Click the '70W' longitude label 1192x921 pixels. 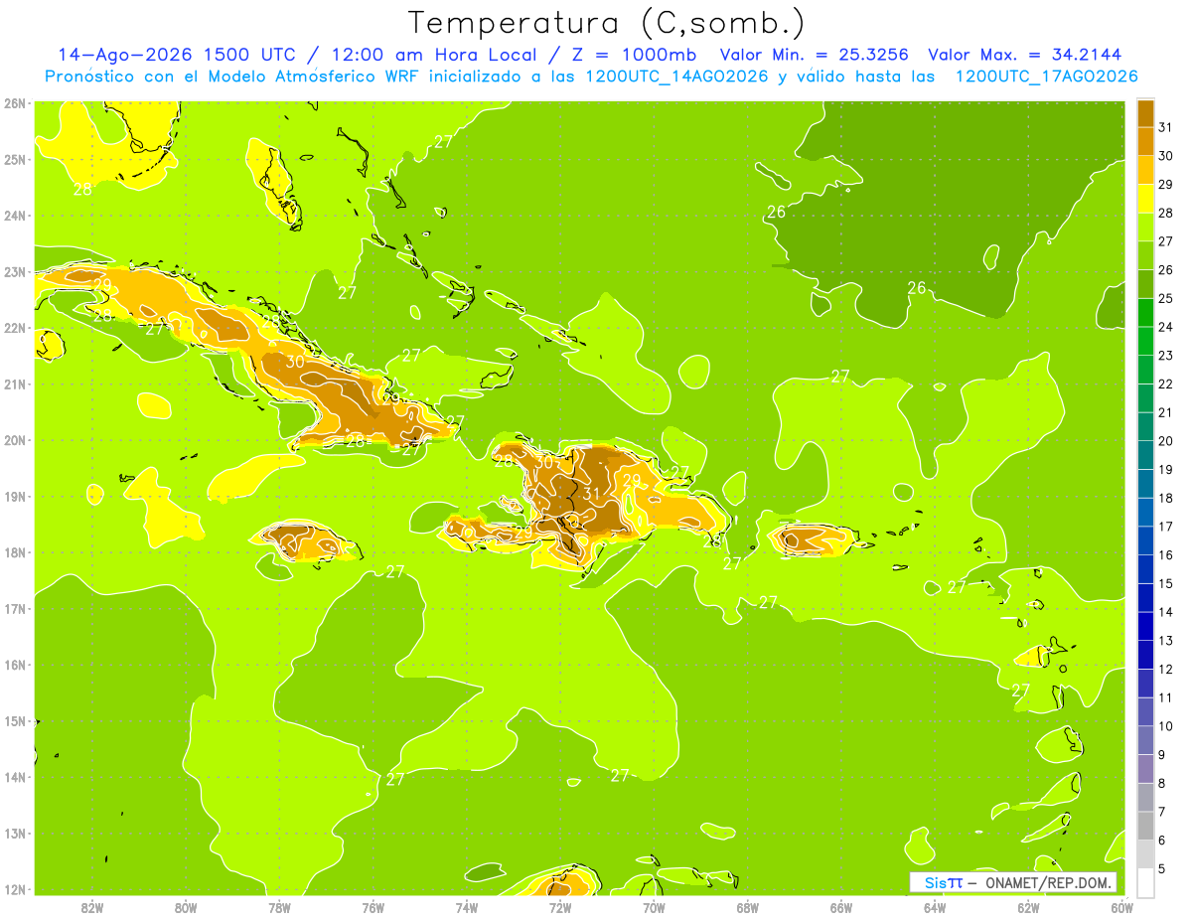[x=654, y=907]
